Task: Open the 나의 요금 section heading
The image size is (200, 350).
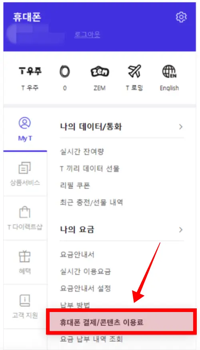Action: point(77,230)
